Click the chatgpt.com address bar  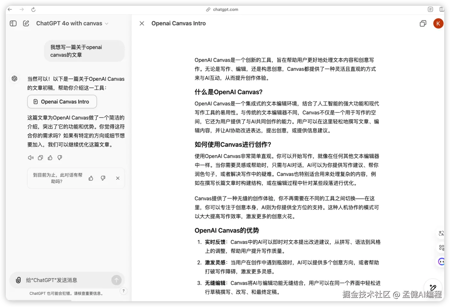pyautogui.click(x=222, y=10)
